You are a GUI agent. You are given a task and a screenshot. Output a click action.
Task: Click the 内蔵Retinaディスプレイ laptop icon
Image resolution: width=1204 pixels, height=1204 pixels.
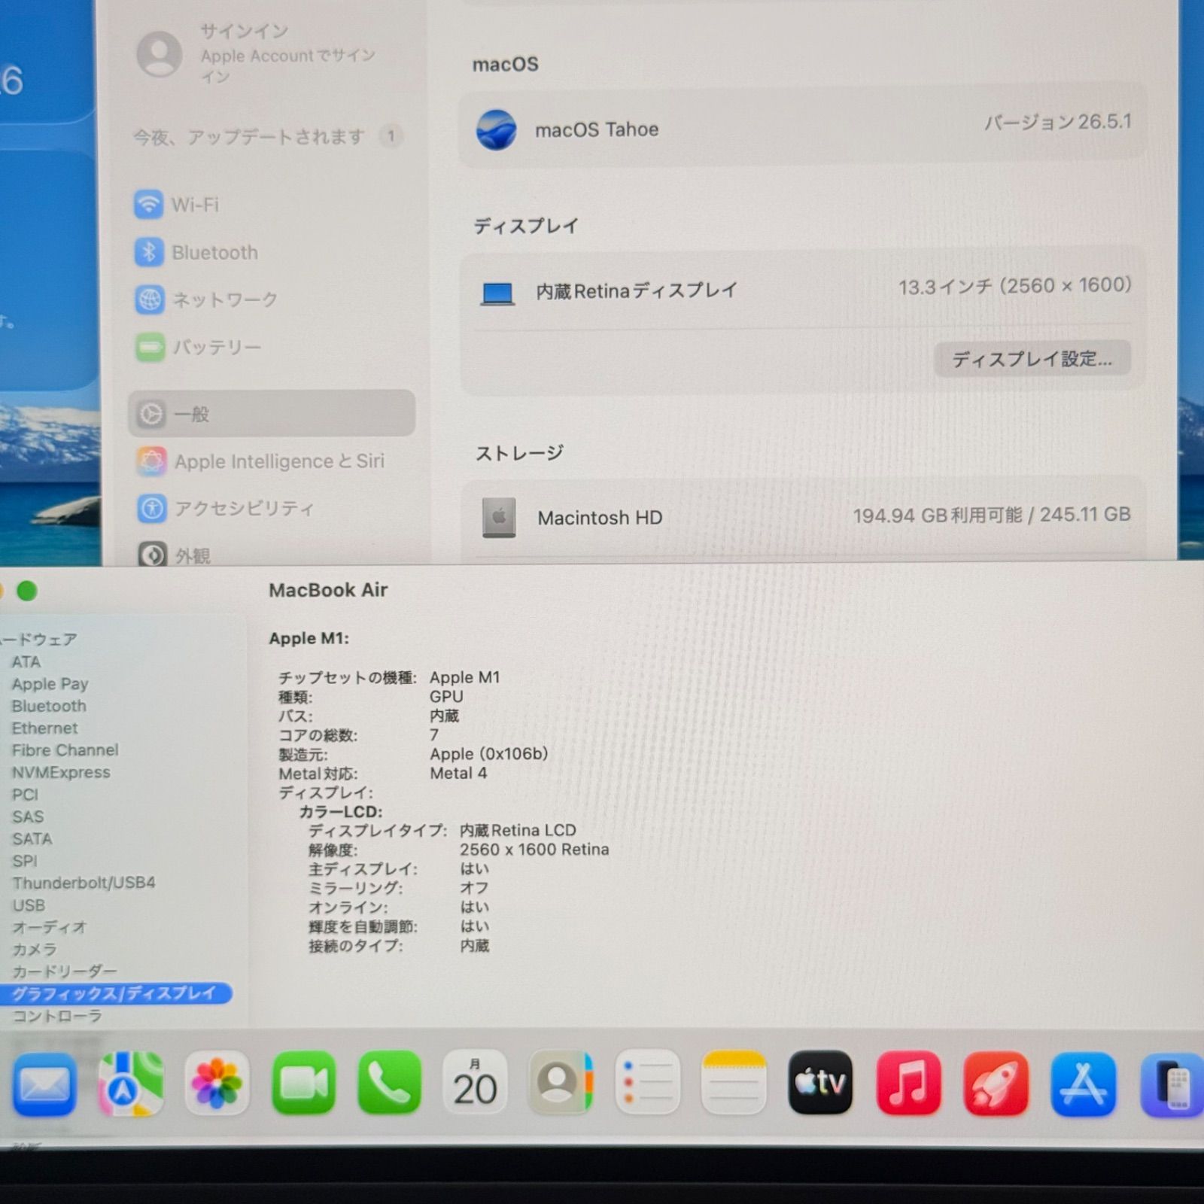[497, 293]
